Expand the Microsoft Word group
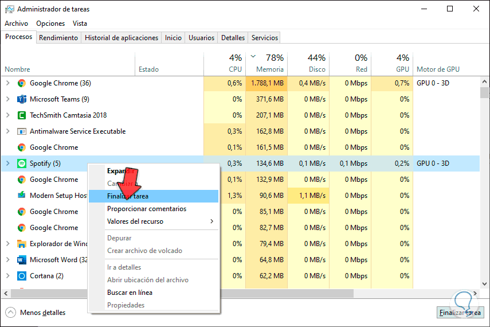The width and height of the screenshot is (490, 327). [8, 259]
